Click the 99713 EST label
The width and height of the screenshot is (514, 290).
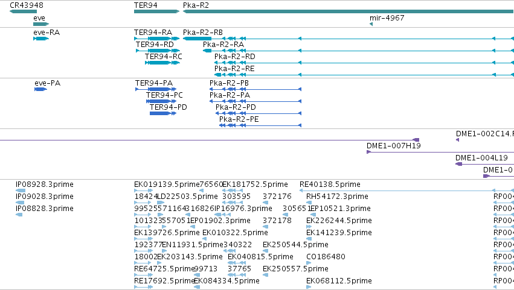(x=205, y=270)
